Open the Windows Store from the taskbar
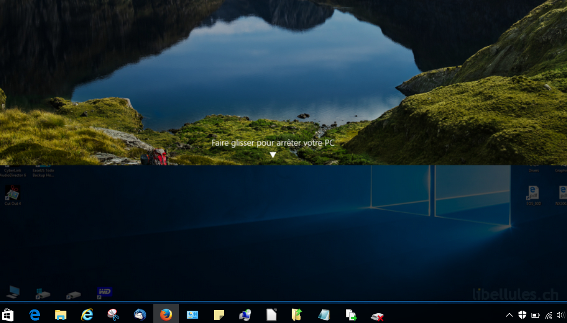567x323 pixels. (x=7, y=315)
